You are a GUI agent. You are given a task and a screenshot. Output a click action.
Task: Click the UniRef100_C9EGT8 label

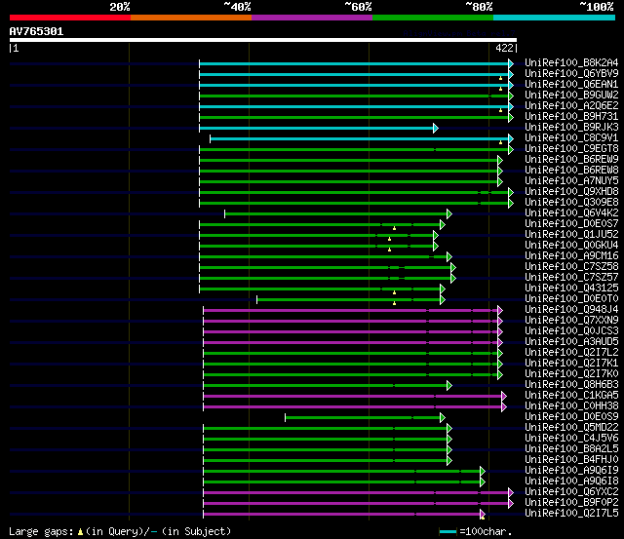tap(571, 149)
